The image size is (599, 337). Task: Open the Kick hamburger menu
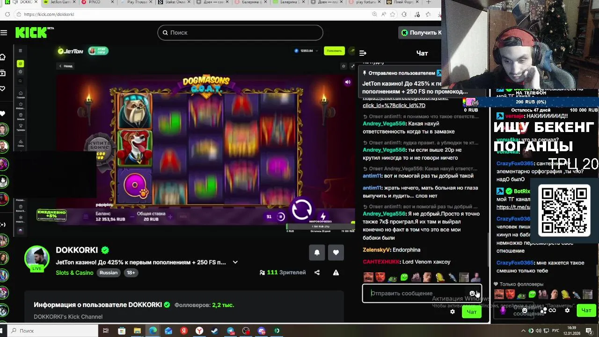click(4, 32)
